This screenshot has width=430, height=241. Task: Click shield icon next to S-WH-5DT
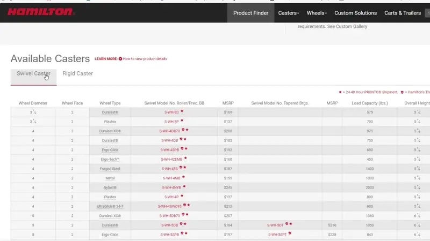pyautogui.click(x=287, y=224)
